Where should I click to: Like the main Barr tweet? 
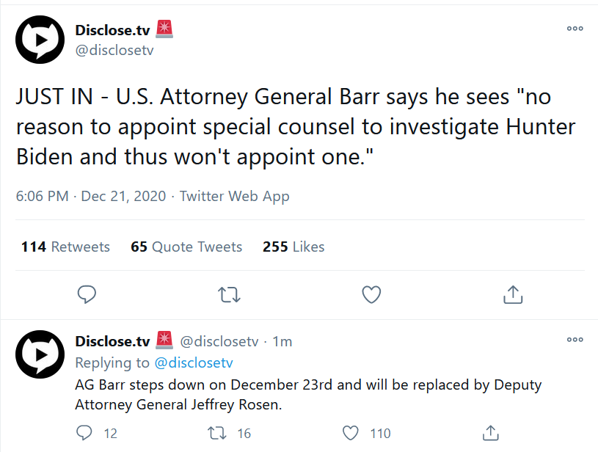(x=372, y=294)
